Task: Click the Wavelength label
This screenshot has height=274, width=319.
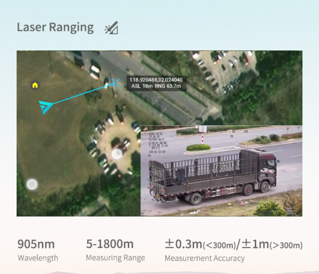Action: [38, 258]
